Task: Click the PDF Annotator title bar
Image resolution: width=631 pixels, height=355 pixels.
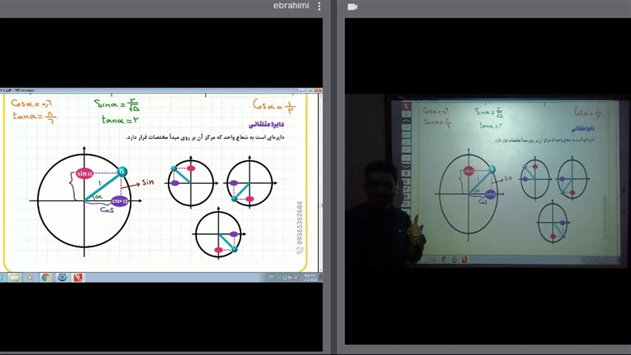Action: [x=148, y=91]
